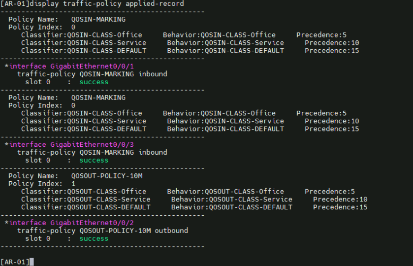Click 'traffic-policy QOSOUT-POLICY-10M outbound' line
Screen dimensions: 413x266
coord(102,231)
